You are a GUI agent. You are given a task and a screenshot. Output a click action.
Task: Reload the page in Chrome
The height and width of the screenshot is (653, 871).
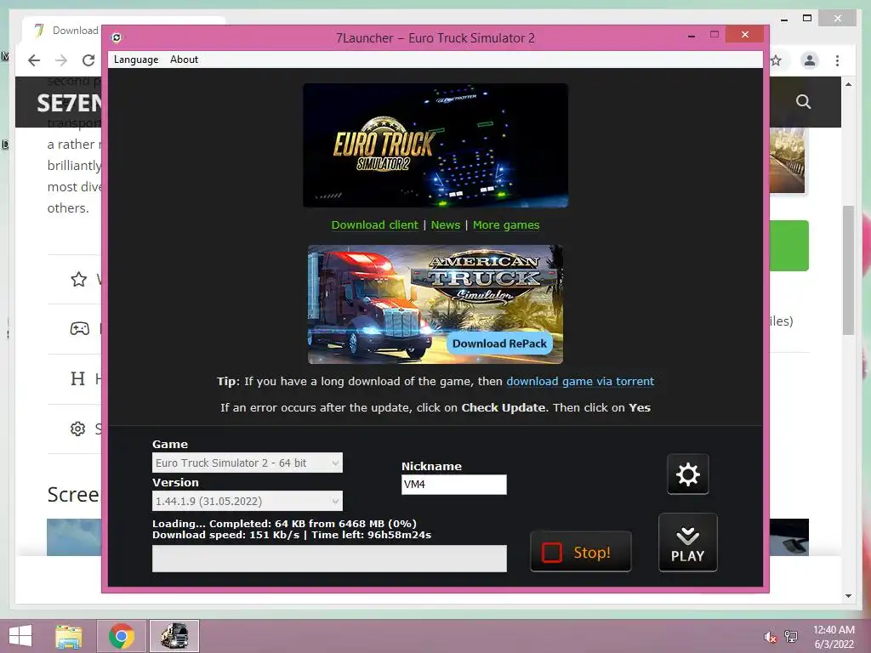(x=88, y=60)
